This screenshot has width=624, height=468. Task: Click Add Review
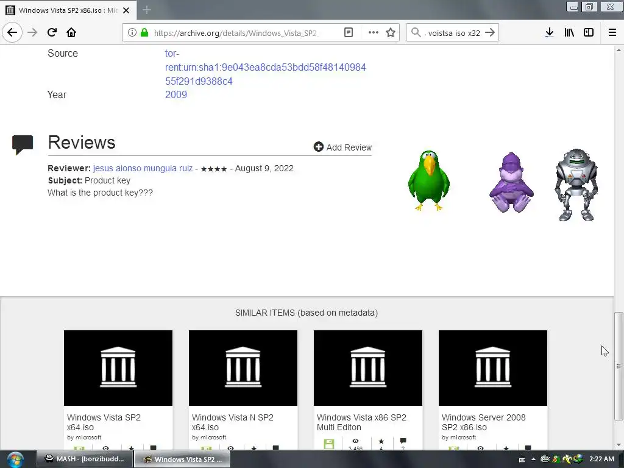coord(342,147)
